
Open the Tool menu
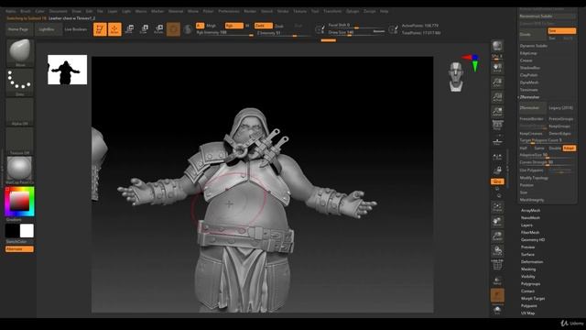pyautogui.click(x=315, y=11)
